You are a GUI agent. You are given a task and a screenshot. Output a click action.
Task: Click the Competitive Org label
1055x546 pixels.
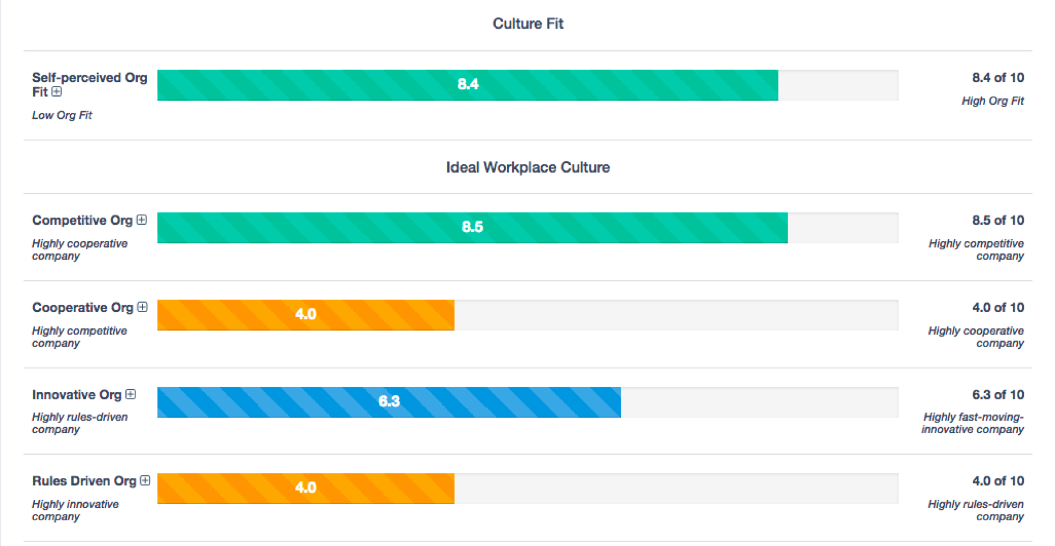click(82, 220)
